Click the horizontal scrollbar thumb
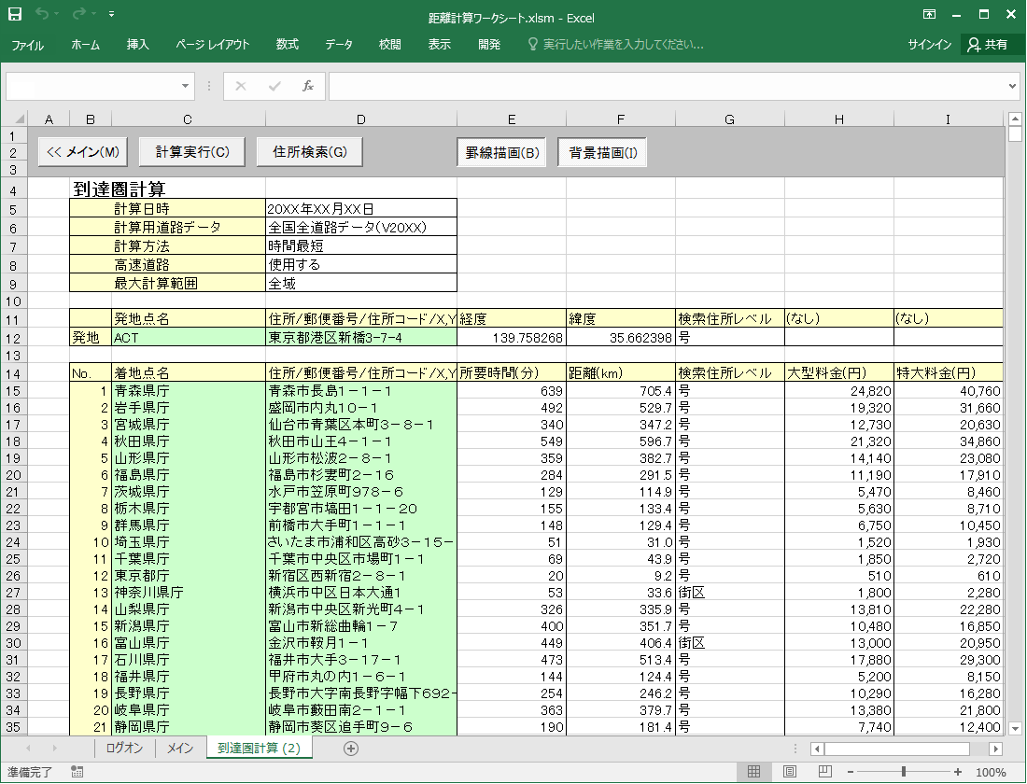 [896, 749]
